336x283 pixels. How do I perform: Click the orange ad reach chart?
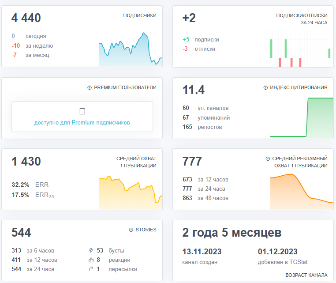pyautogui.click(x=302, y=192)
